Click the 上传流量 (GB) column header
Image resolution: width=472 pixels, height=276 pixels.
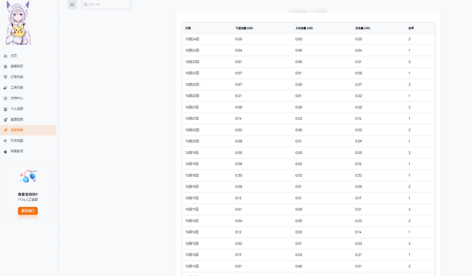[x=304, y=28]
